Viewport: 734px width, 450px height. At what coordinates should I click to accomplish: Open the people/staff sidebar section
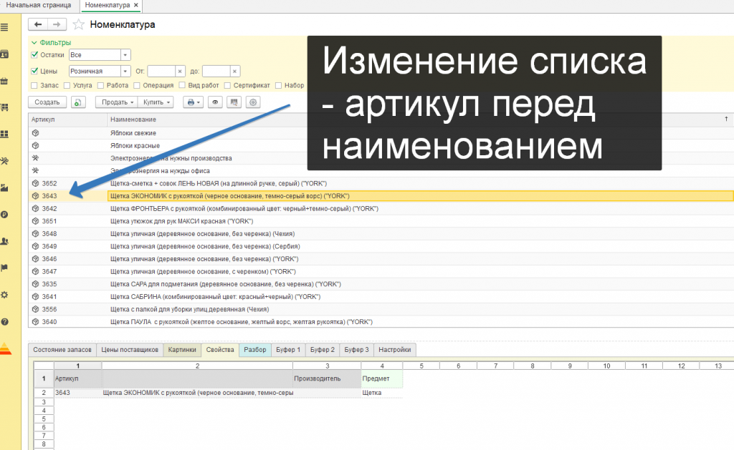[4, 241]
